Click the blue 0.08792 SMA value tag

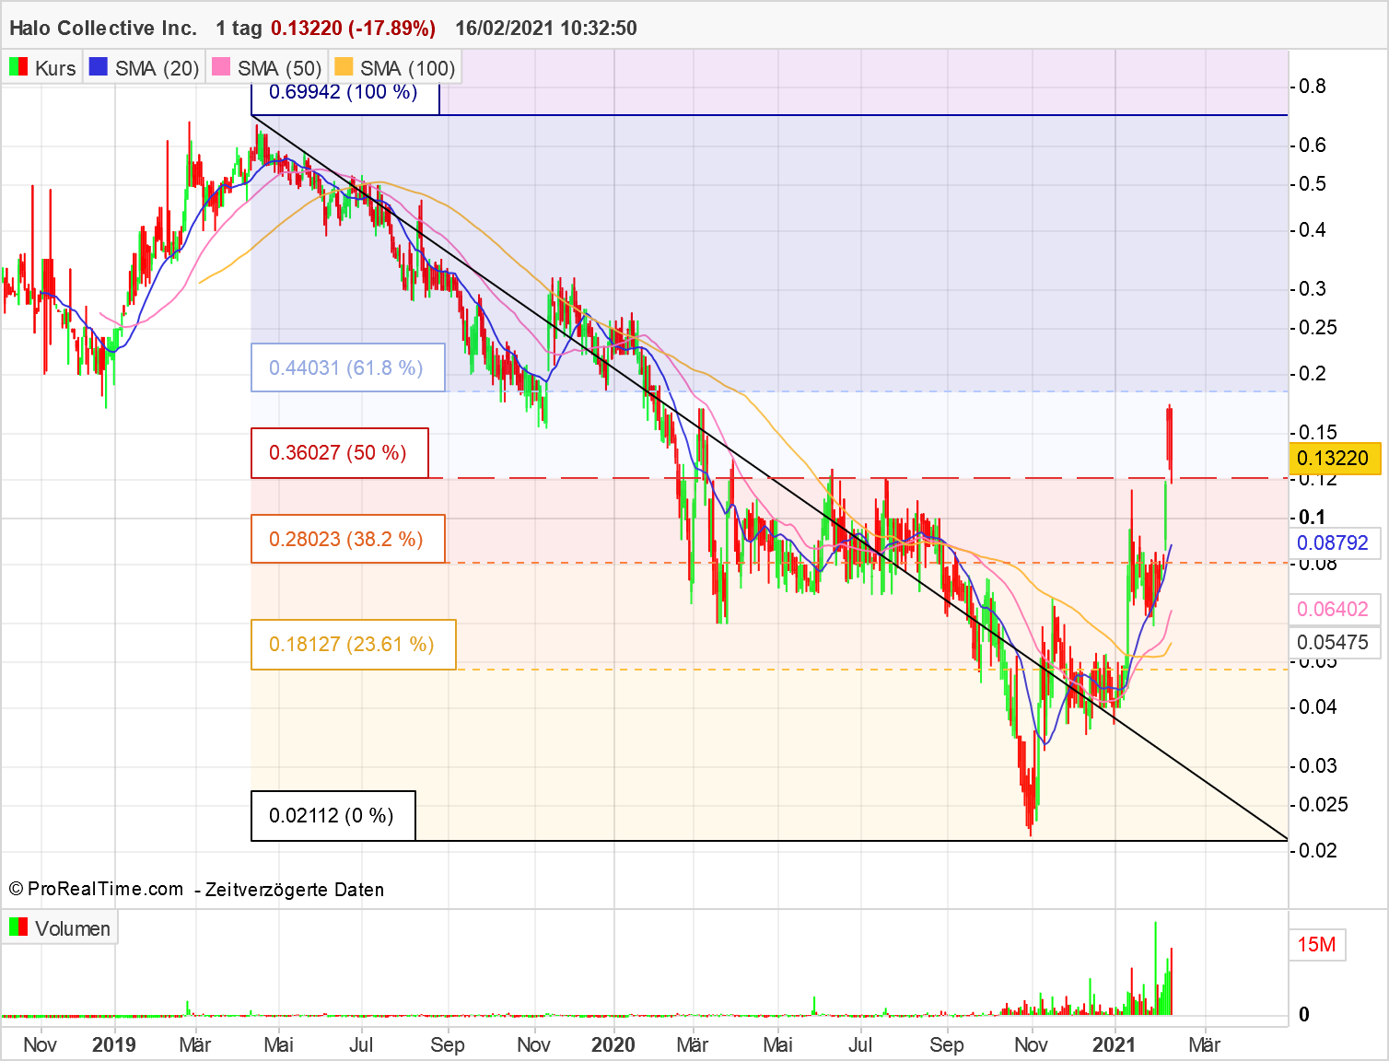[1335, 542]
